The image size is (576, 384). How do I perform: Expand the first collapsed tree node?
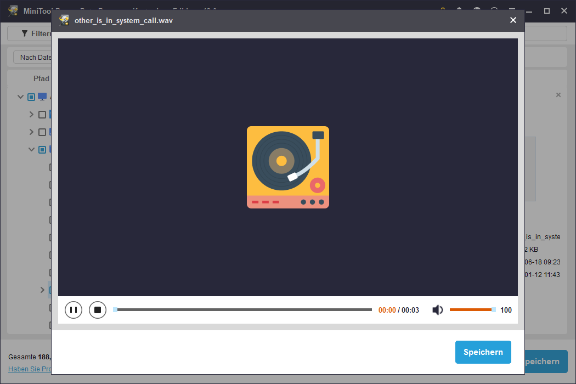[x=31, y=115]
